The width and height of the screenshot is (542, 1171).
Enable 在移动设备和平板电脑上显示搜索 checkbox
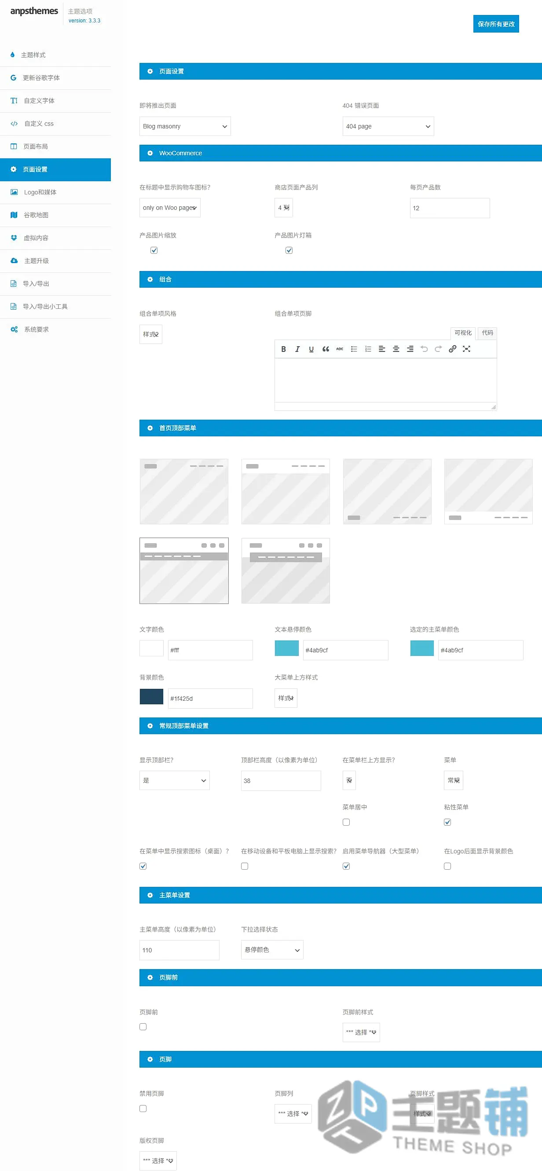tap(245, 867)
